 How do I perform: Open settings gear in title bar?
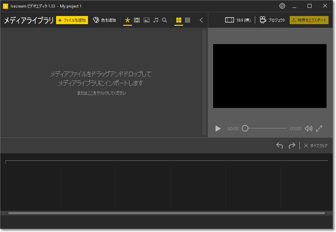(x=282, y=6)
